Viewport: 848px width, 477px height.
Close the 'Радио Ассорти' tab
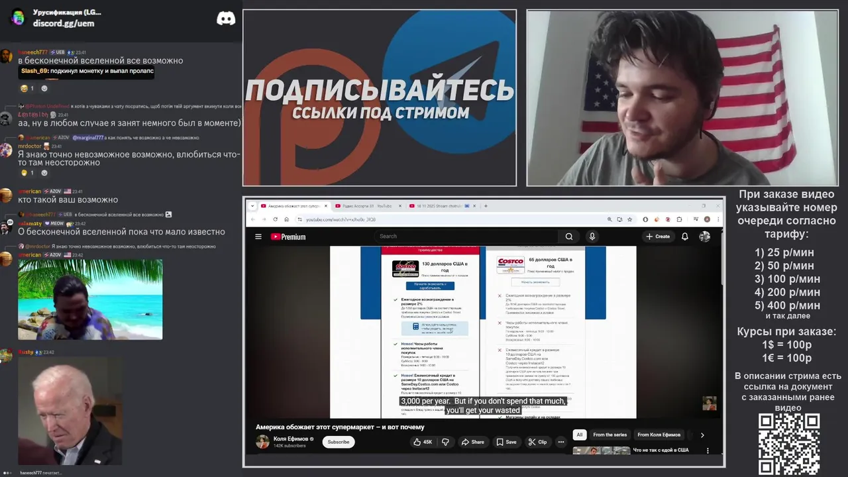coord(400,206)
